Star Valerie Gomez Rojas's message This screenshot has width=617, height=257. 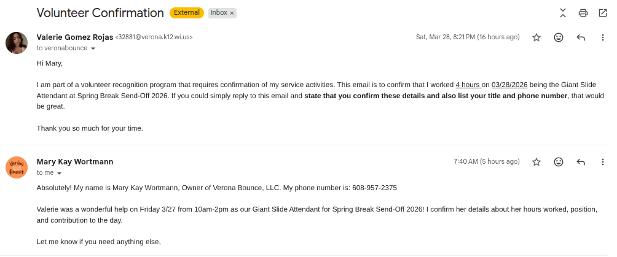(536, 37)
